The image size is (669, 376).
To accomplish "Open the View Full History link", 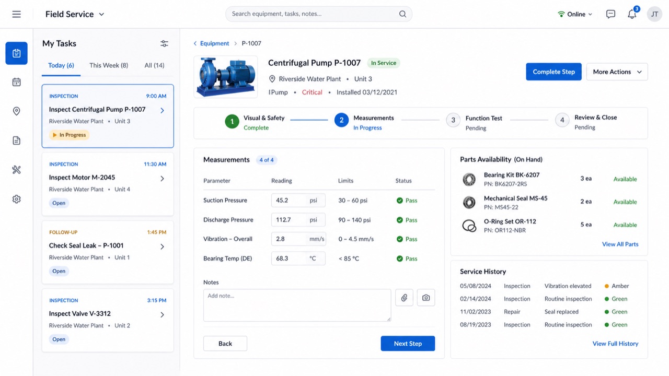I will click(x=615, y=344).
